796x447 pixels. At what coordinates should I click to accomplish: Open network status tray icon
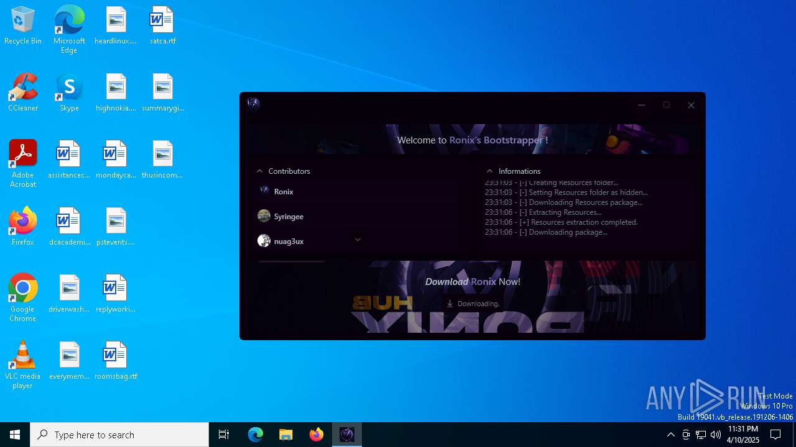point(701,435)
